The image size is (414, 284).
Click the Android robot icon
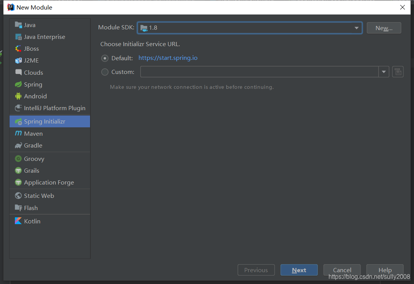(18, 96)
